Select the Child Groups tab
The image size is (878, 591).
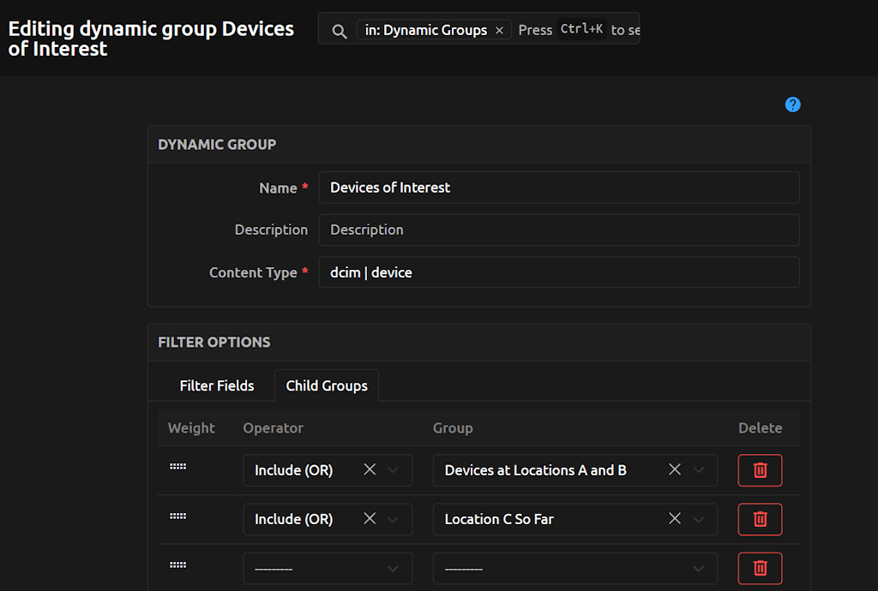(x=326, y=385)
